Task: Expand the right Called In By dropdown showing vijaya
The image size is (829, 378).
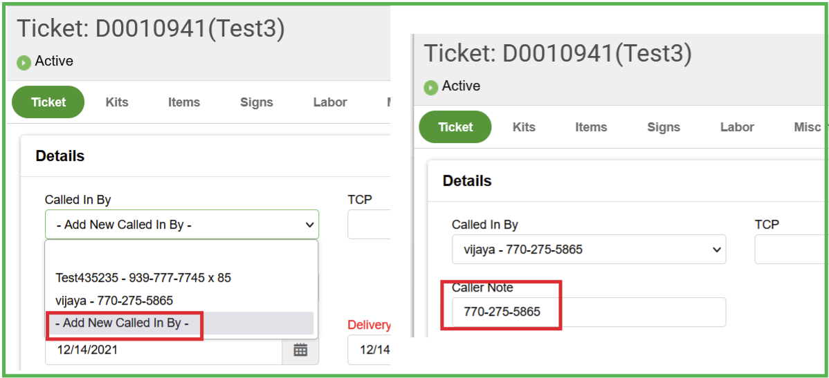Action: pos(588,249)
